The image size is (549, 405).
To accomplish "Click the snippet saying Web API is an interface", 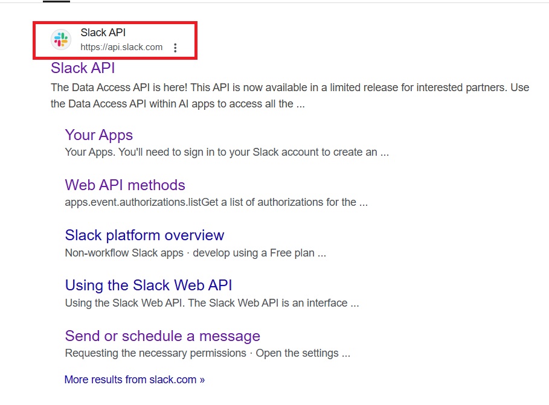I will click(x=212, y=303).
